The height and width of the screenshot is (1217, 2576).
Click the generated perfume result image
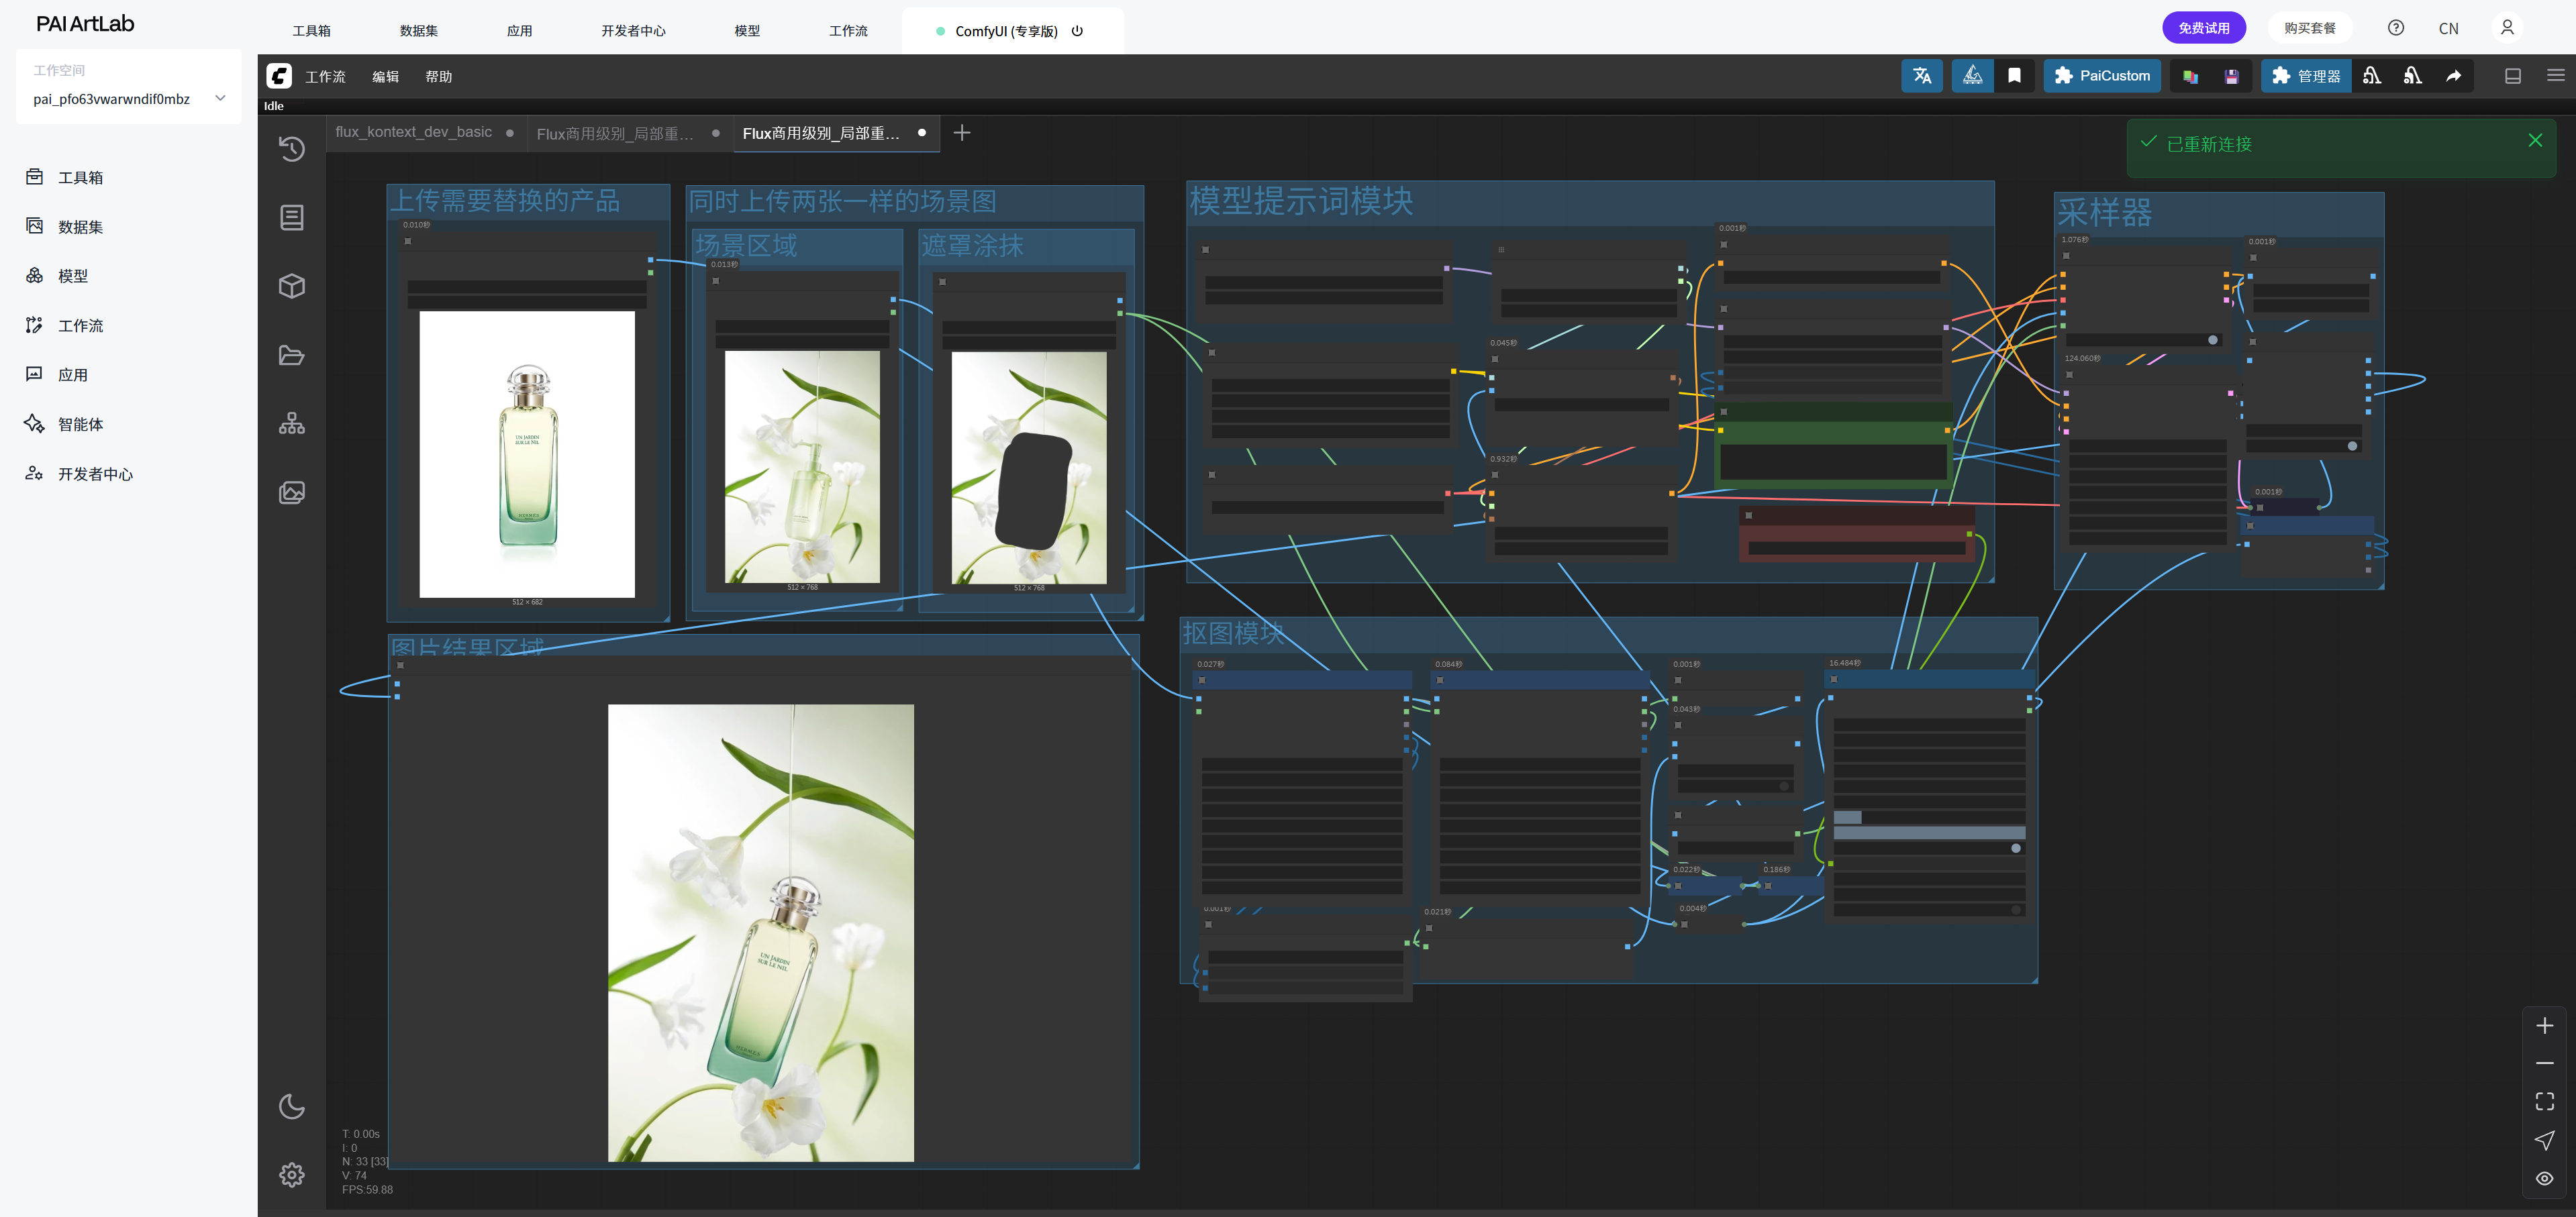coord(760,933)
